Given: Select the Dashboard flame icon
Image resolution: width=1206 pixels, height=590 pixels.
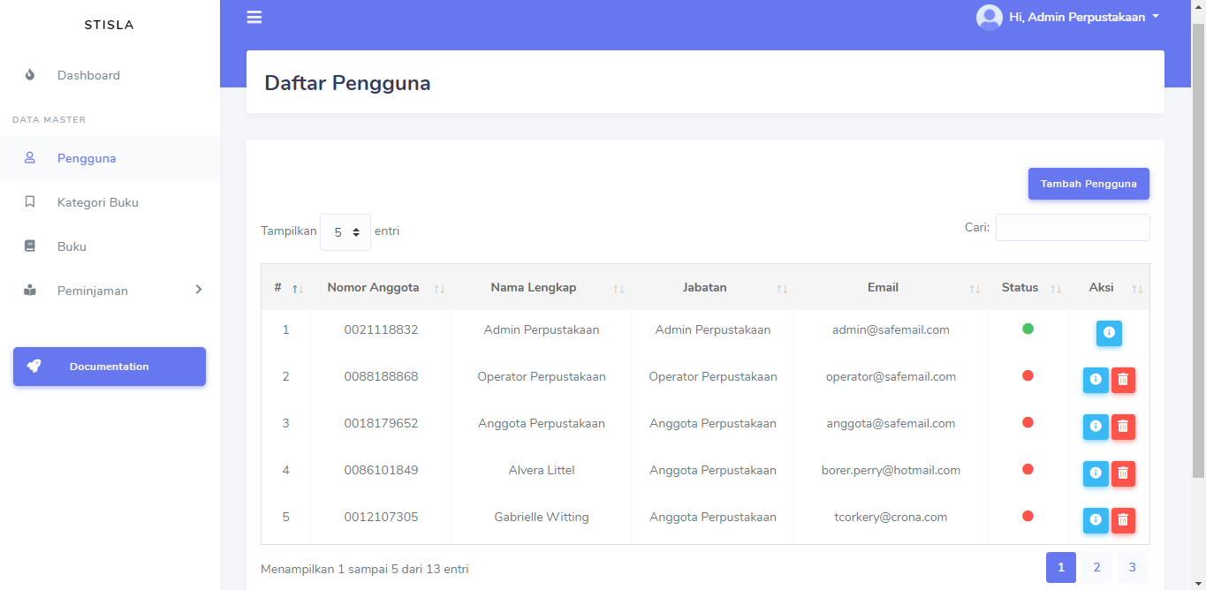Looking at the screenshot, I should coord(29,75).
